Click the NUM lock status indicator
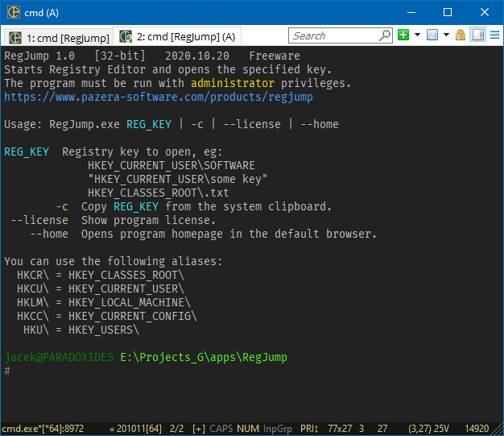Viewport: 504px width, 436px height. tap(248, 429)
